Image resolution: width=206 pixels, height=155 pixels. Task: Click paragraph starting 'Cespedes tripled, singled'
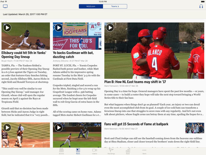pos(77,95)
